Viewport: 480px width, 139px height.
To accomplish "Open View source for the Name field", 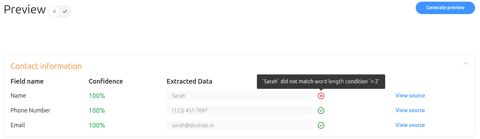I will (x=410, y=96).
